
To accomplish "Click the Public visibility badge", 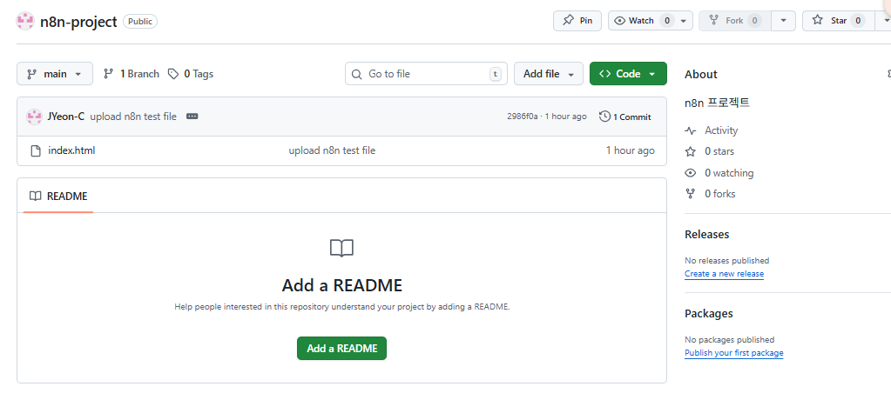I will (139, 22).
